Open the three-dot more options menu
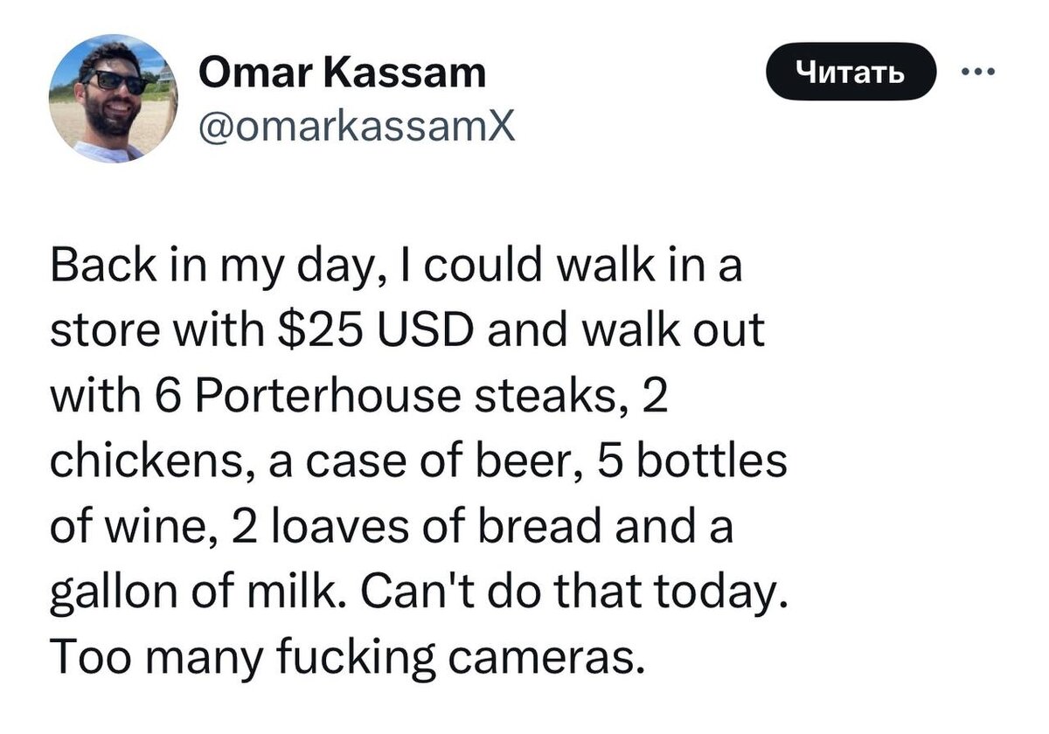The height and width of the screenshot is (734, 1049). click(979, 73)
